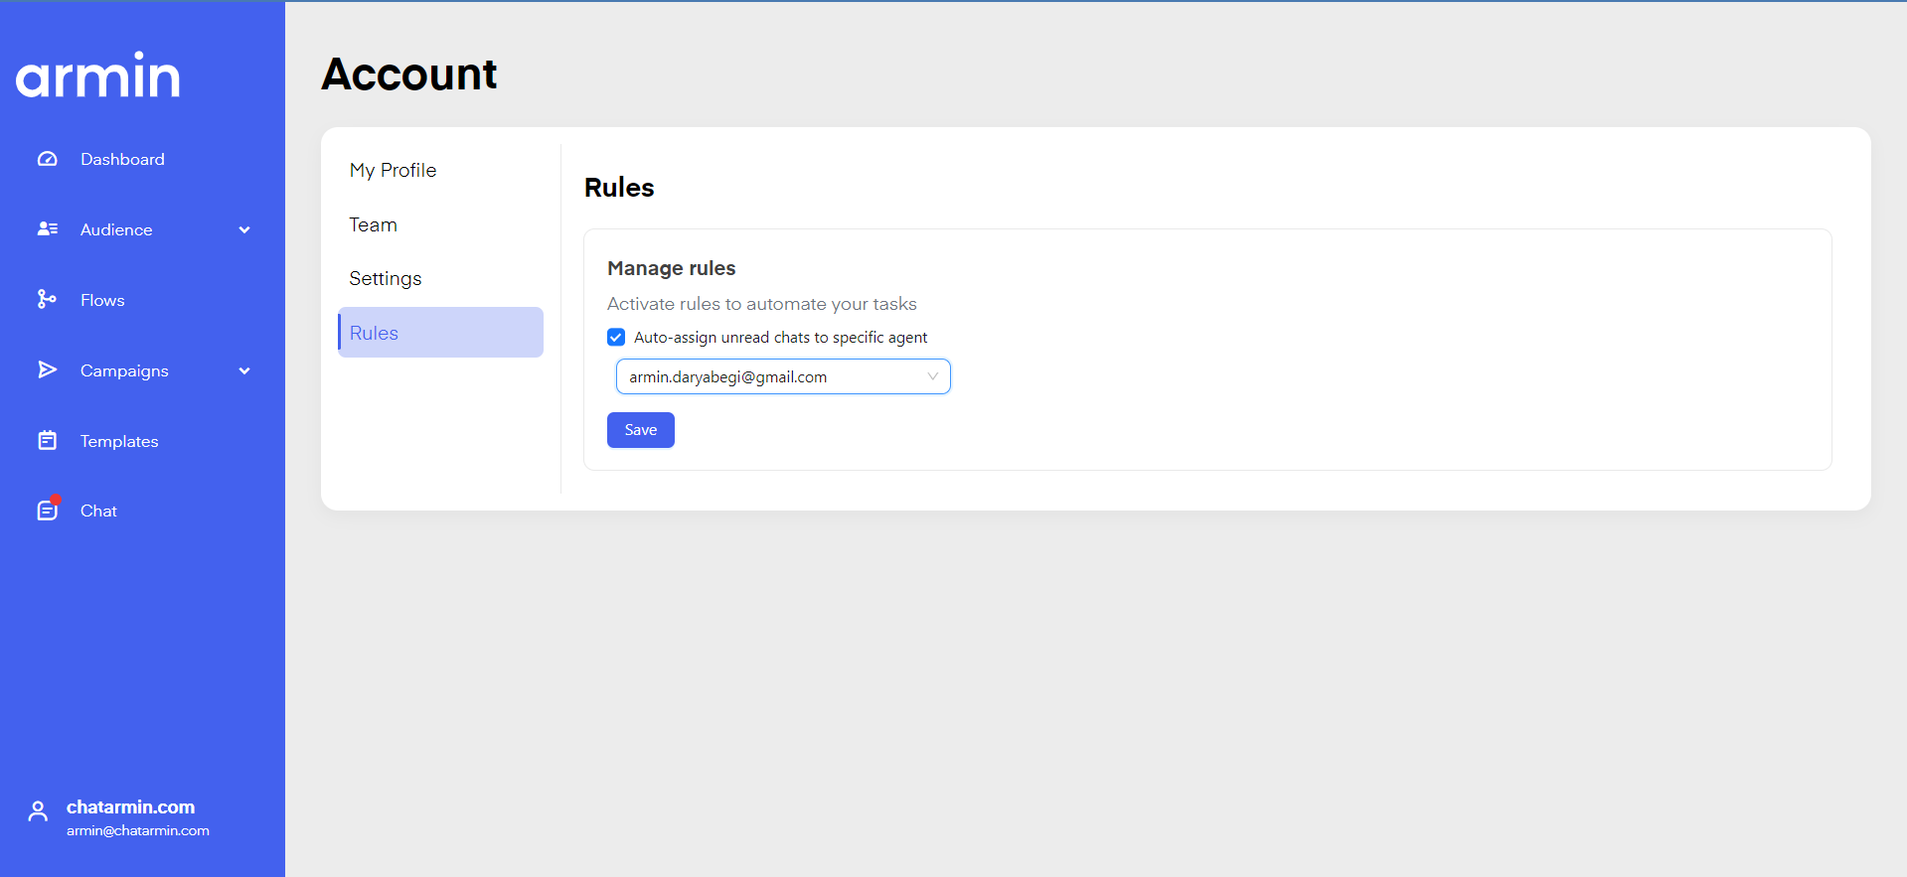The width and height of the screenshot is (1907, 877).
Task: Uncheck Auto-assign unread chats checkbox
Action: (616, 338)
